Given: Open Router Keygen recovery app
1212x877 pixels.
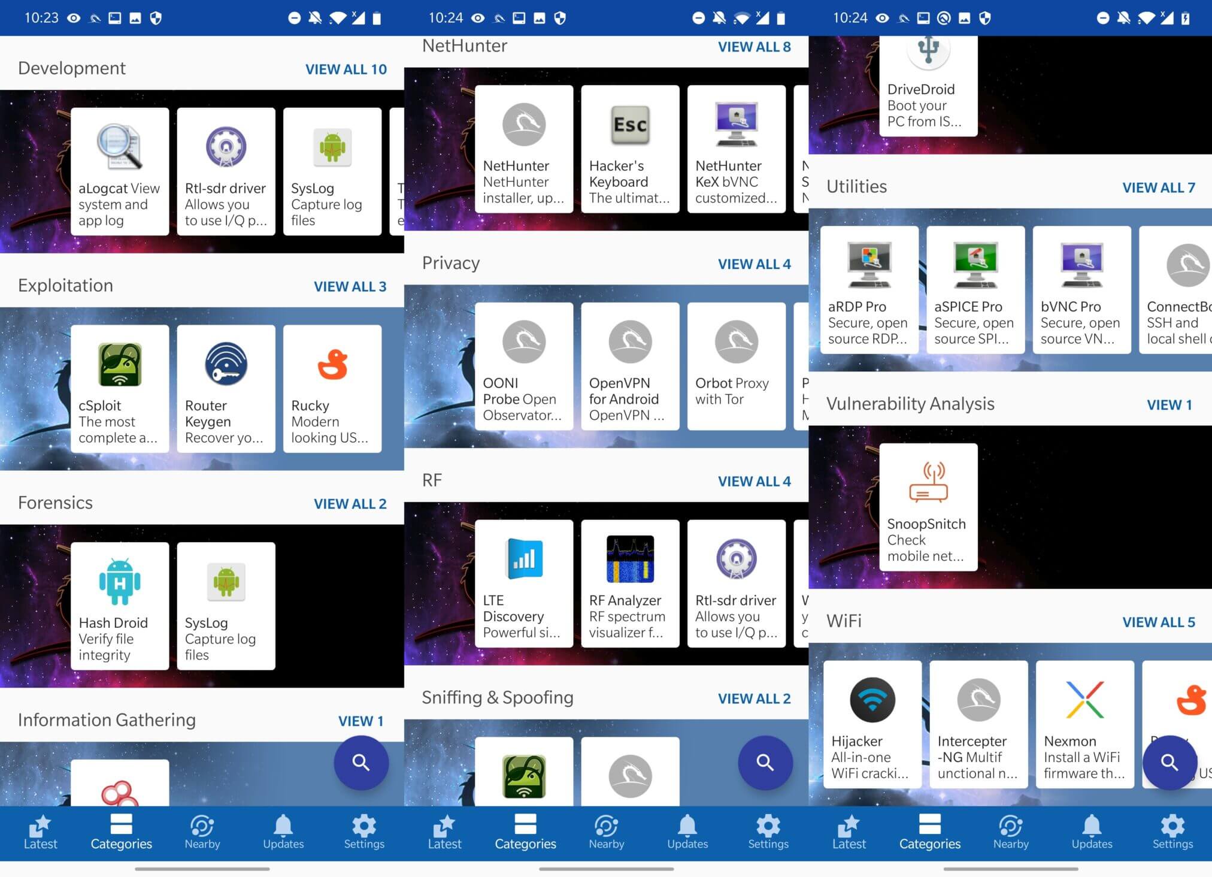Looking at the screenshot, I should [225, 389].
